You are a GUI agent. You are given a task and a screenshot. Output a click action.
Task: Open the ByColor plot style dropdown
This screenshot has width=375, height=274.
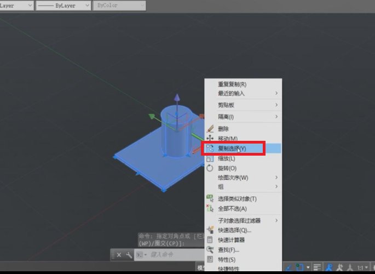point(119,5)
